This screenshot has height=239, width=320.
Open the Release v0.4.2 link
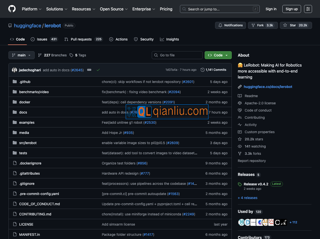coord(256,184)
